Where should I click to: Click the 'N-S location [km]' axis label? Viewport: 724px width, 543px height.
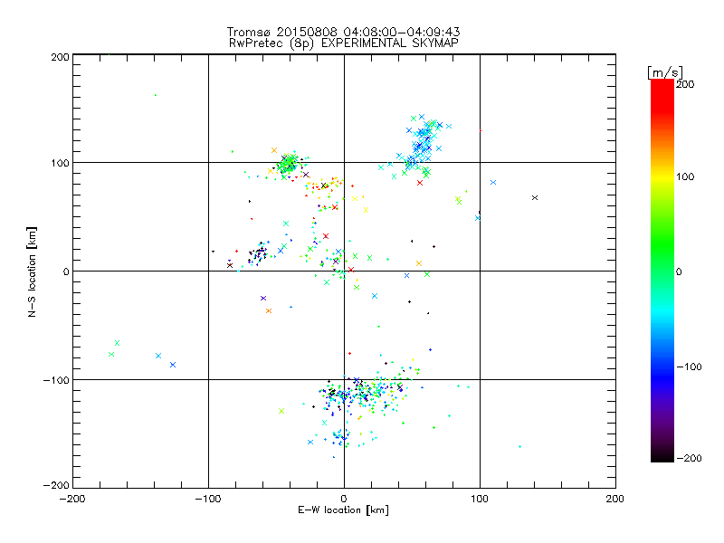[x=32, y=271]
